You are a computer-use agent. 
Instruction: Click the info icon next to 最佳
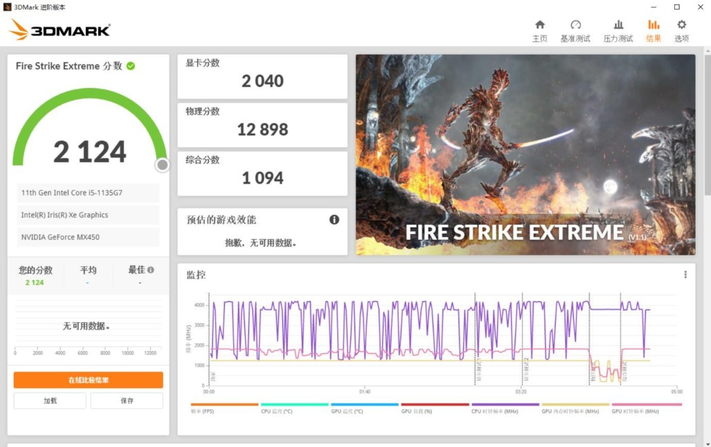click(x=151, y=269)
